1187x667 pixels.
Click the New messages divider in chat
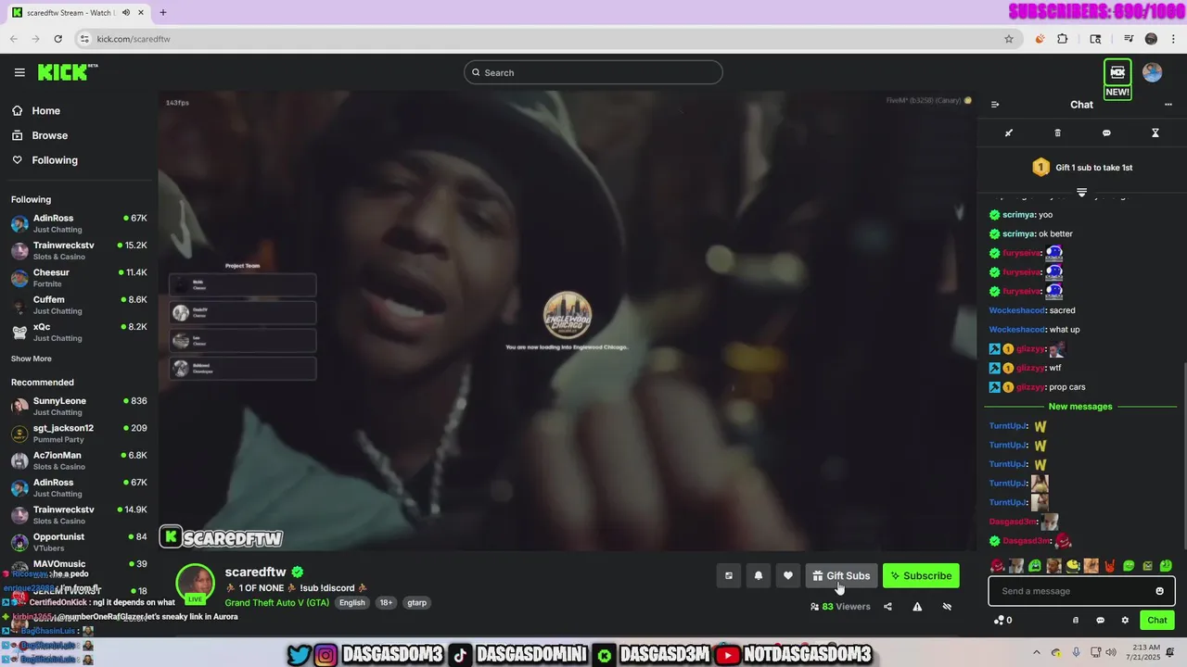click(x=1080, y=407)
